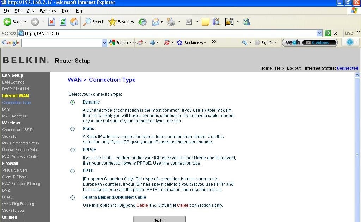Open the Help menu in menu bar
Image resolution: width=361 pixels, height=222 pixels.
point(79,11)
